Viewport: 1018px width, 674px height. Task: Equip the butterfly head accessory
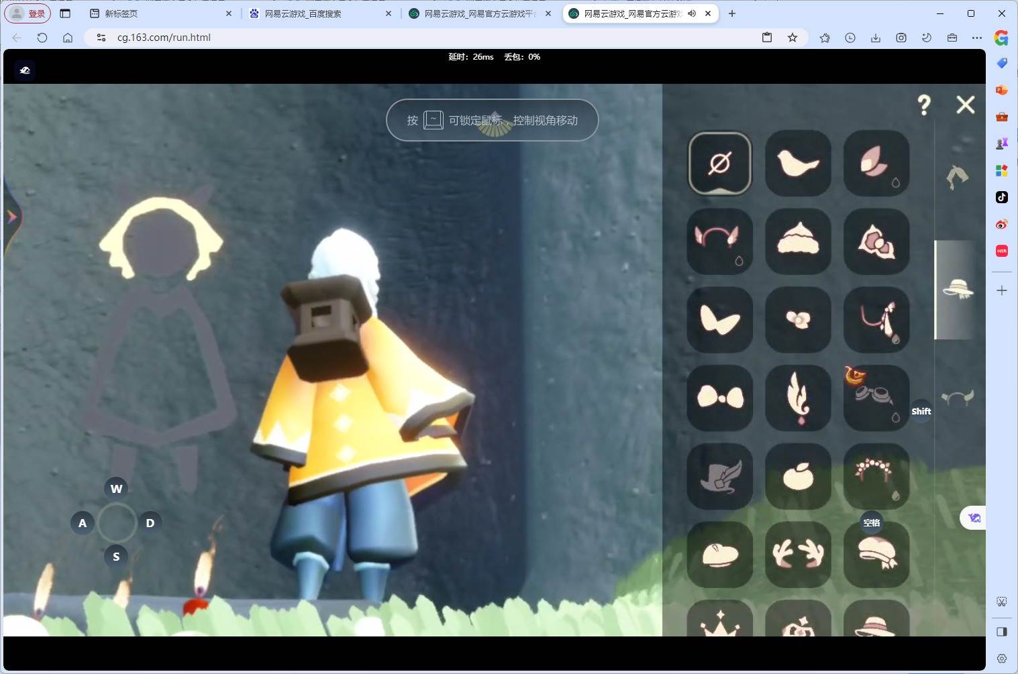pos(719,319)
